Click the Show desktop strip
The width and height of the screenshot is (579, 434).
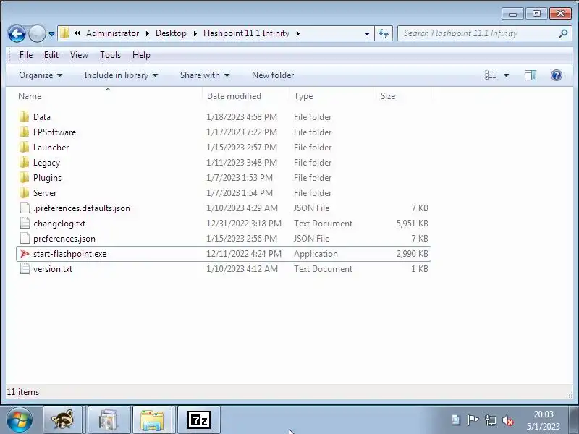(574, 420)
